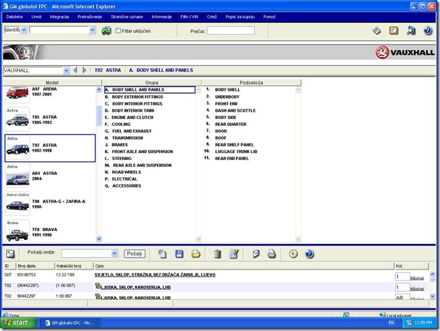Click Ažuriraj link in the S07 row

point(417,278)
